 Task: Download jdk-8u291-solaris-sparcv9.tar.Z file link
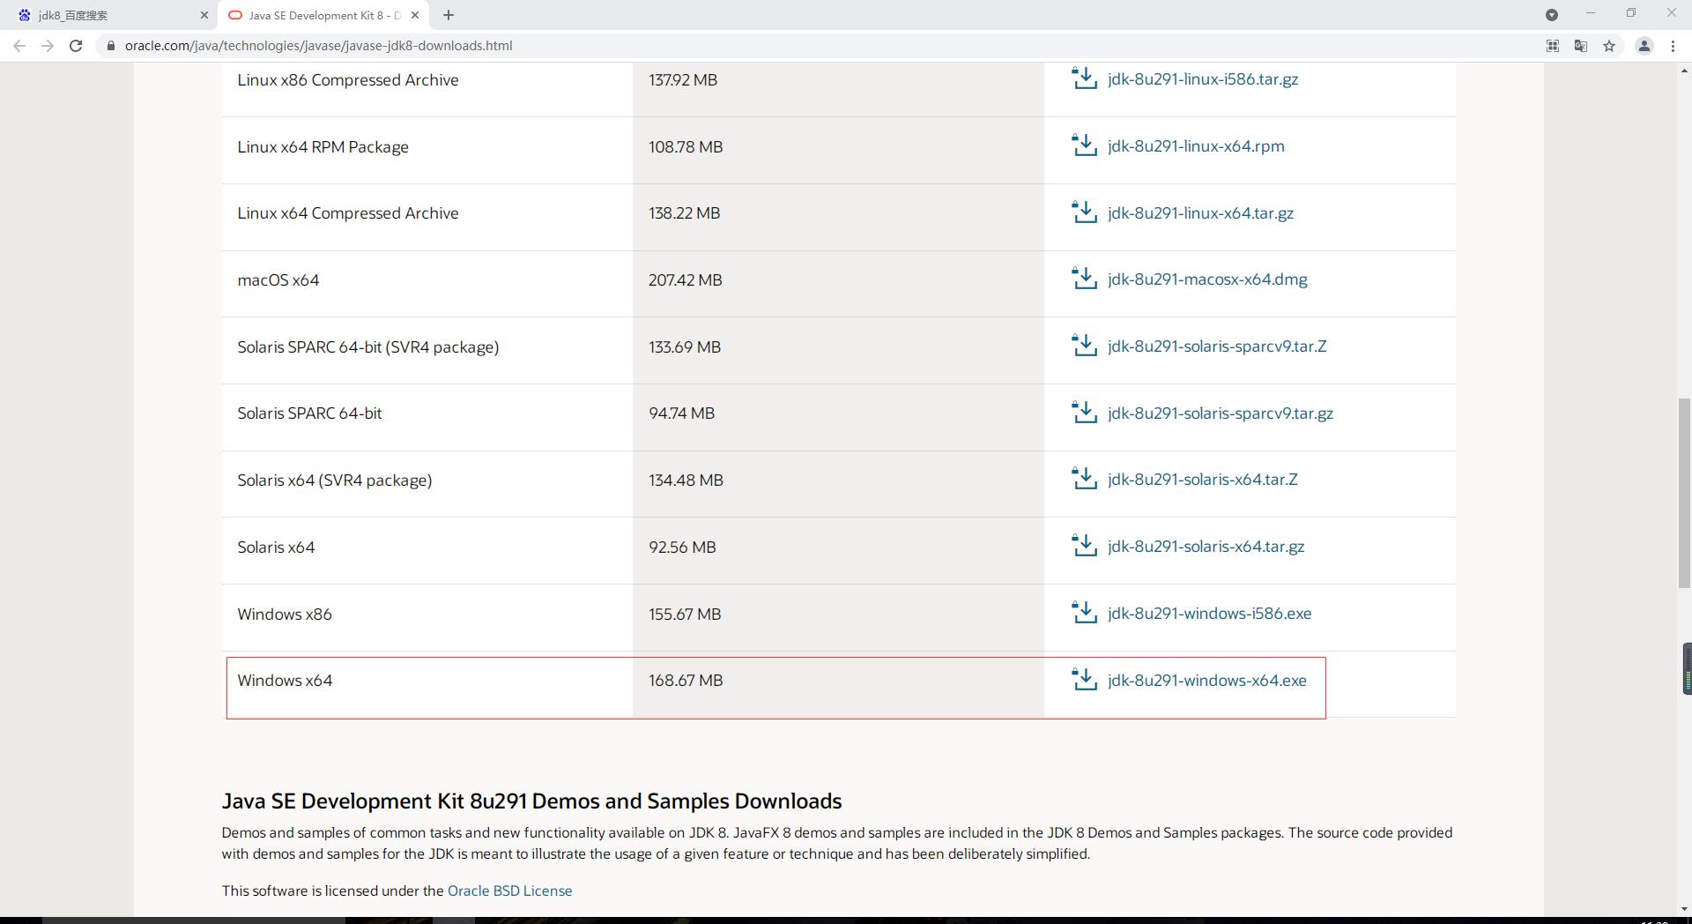(x=1217, y=346)
